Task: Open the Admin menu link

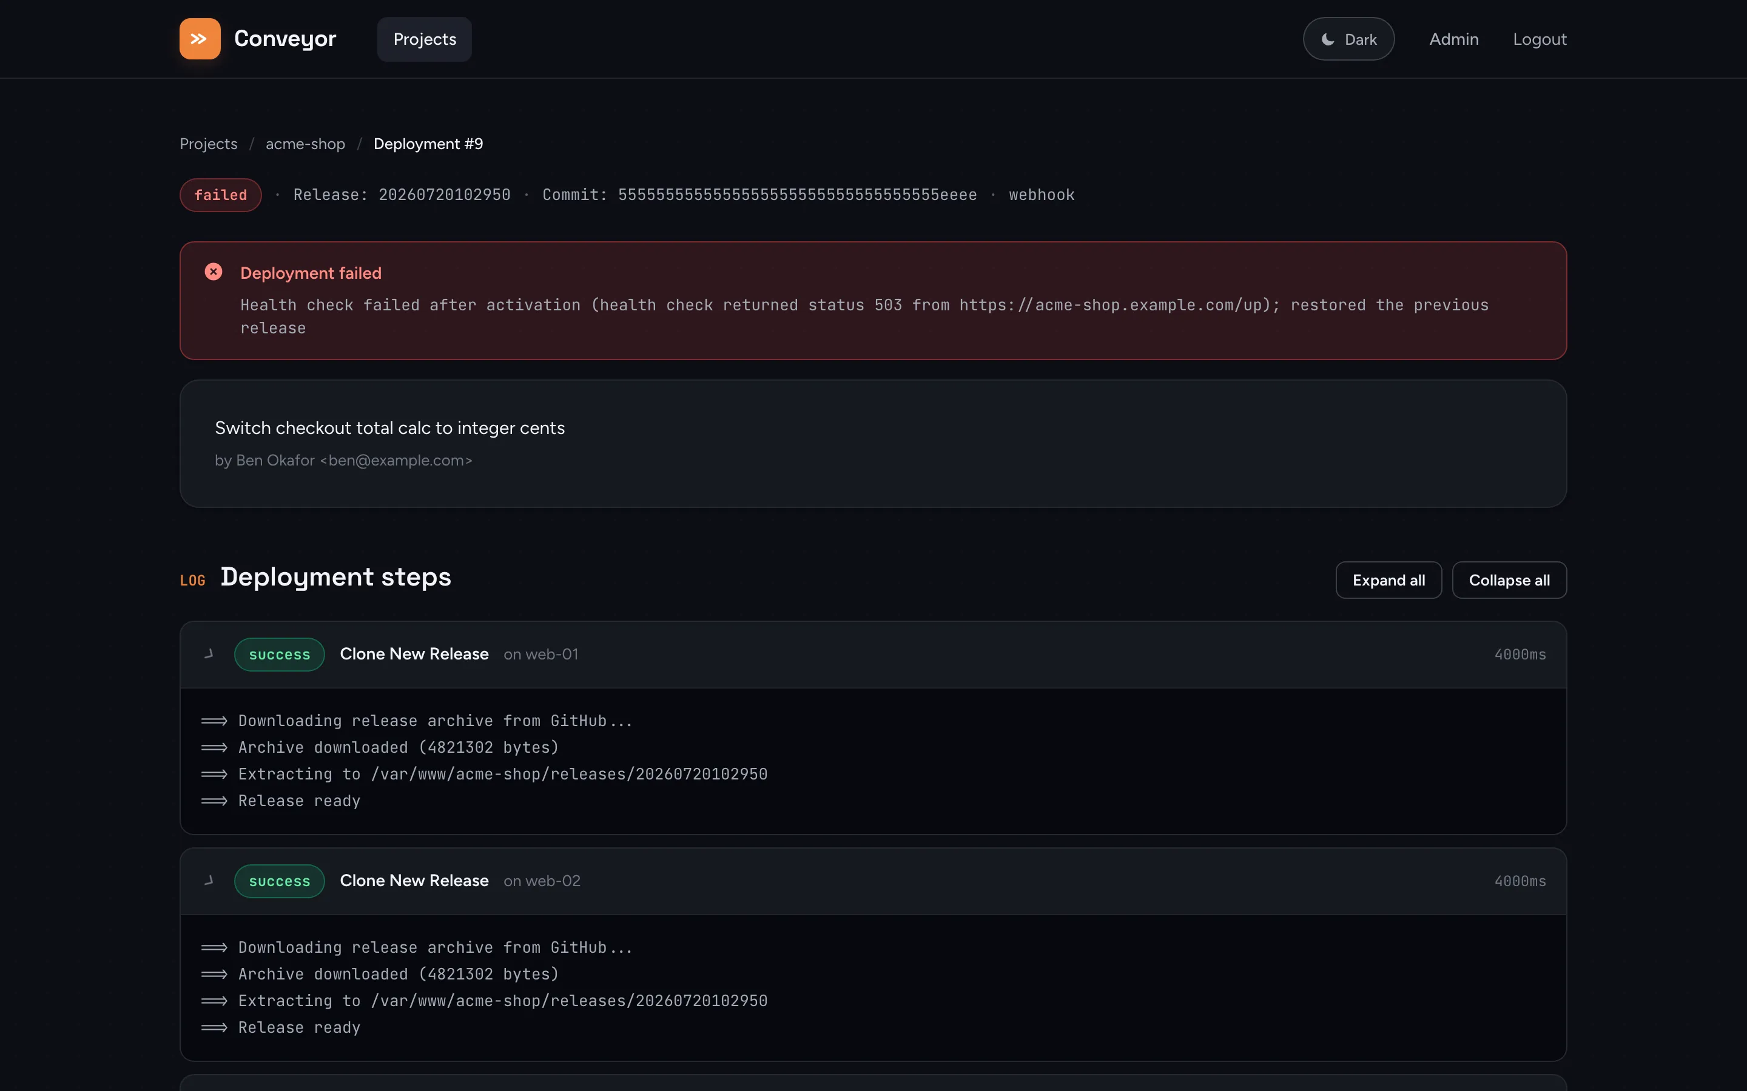Action: tap(1454, 39)
